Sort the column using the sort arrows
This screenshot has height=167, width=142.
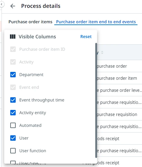coord(102,53)
